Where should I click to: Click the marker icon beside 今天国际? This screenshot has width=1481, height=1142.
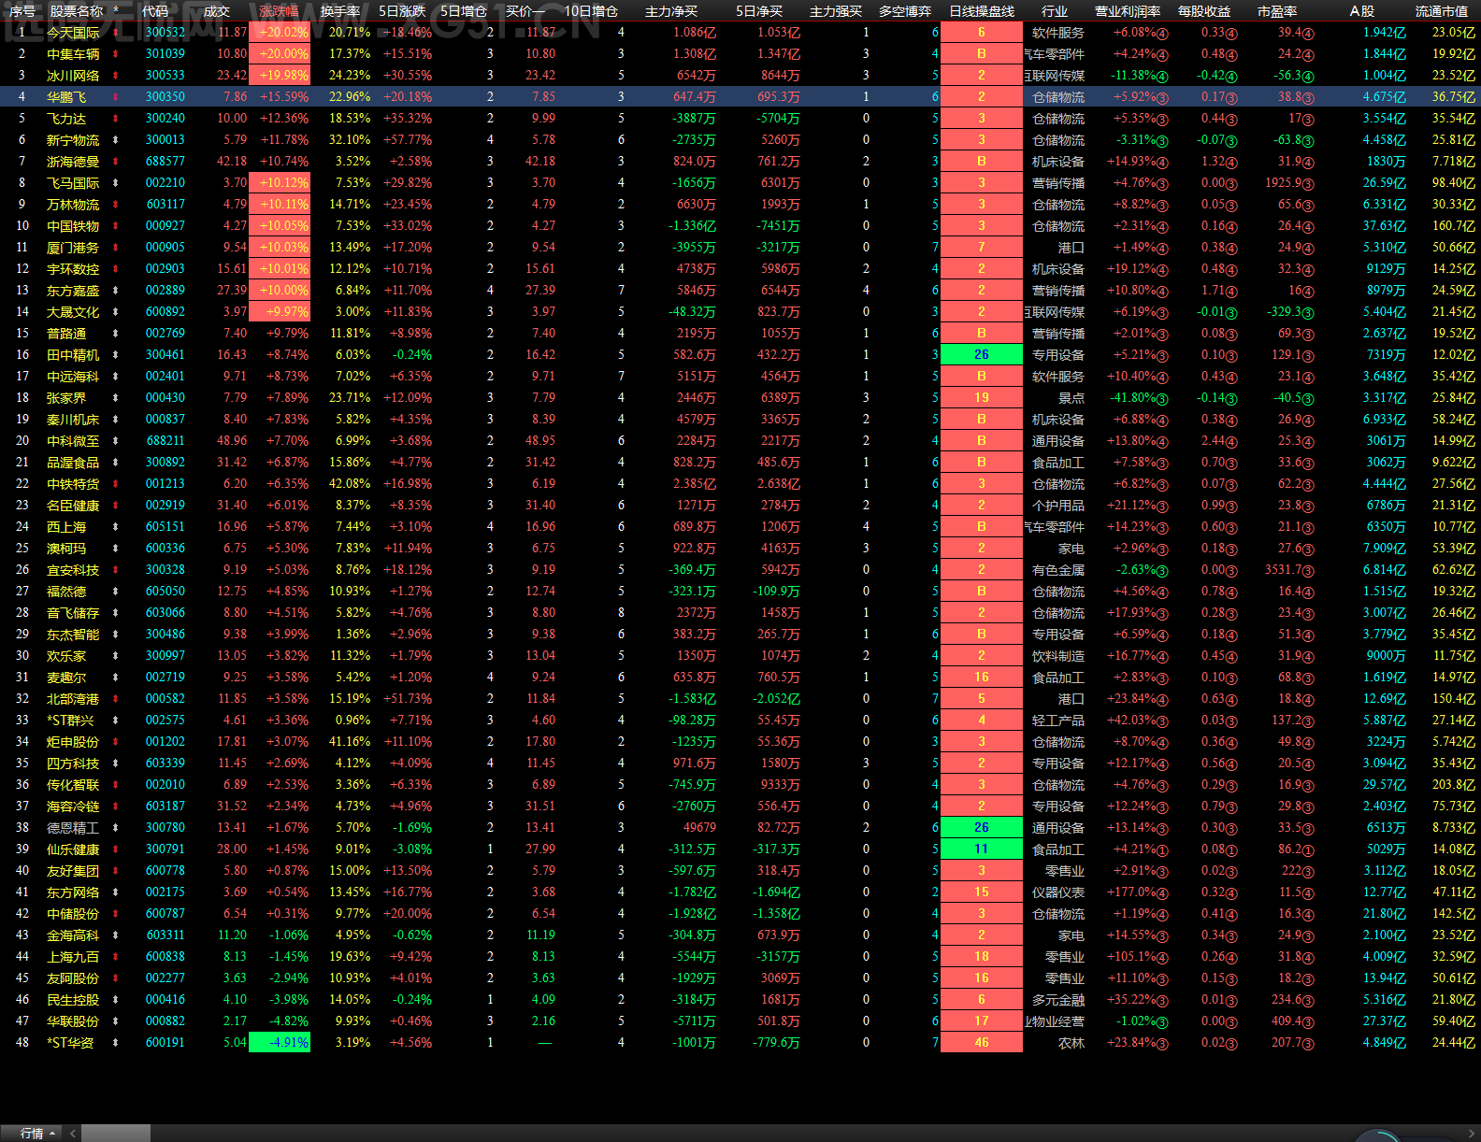[x=116, y=33]
